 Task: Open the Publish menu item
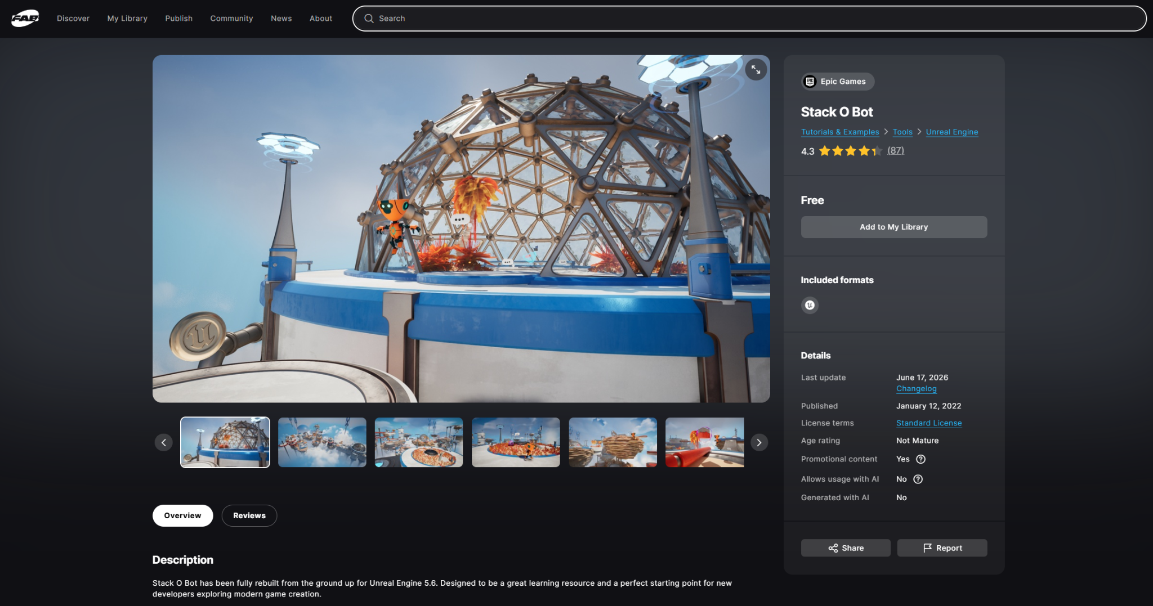tap(179, 19)
